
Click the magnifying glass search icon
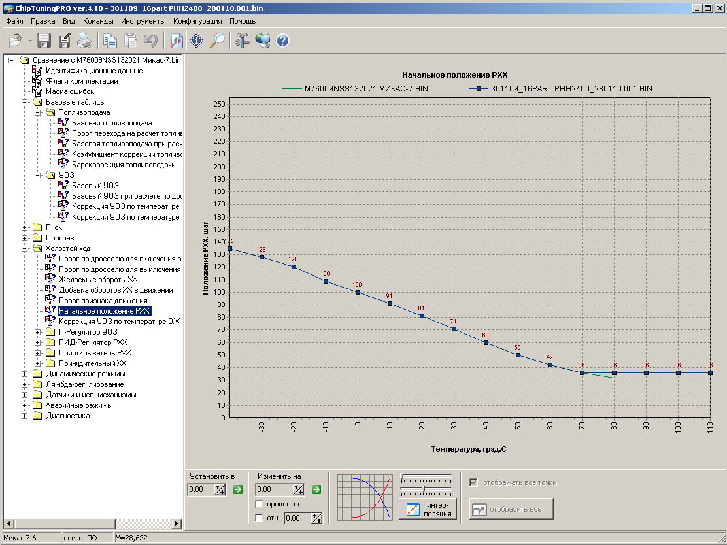pyautogui.click(x=216, y=41)
